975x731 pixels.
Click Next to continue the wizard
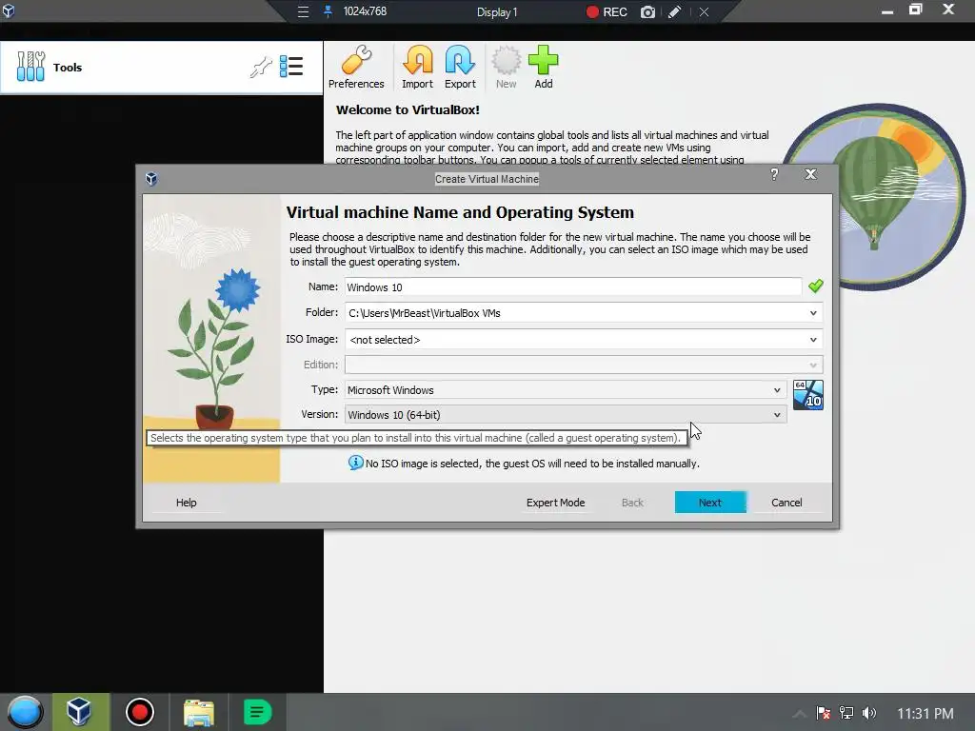[710, 503]
